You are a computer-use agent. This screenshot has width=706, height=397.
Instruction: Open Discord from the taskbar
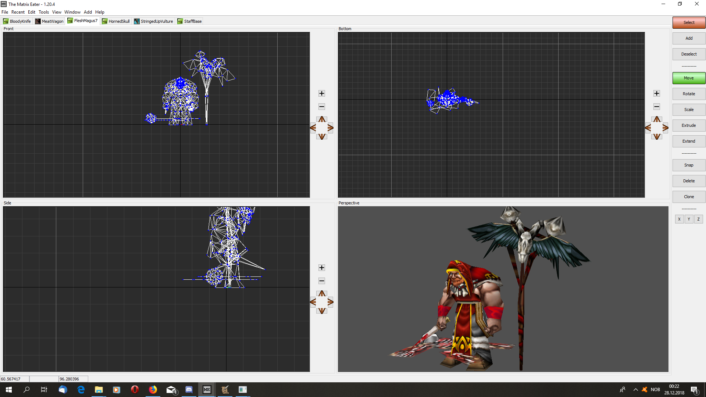coord(189,390)
